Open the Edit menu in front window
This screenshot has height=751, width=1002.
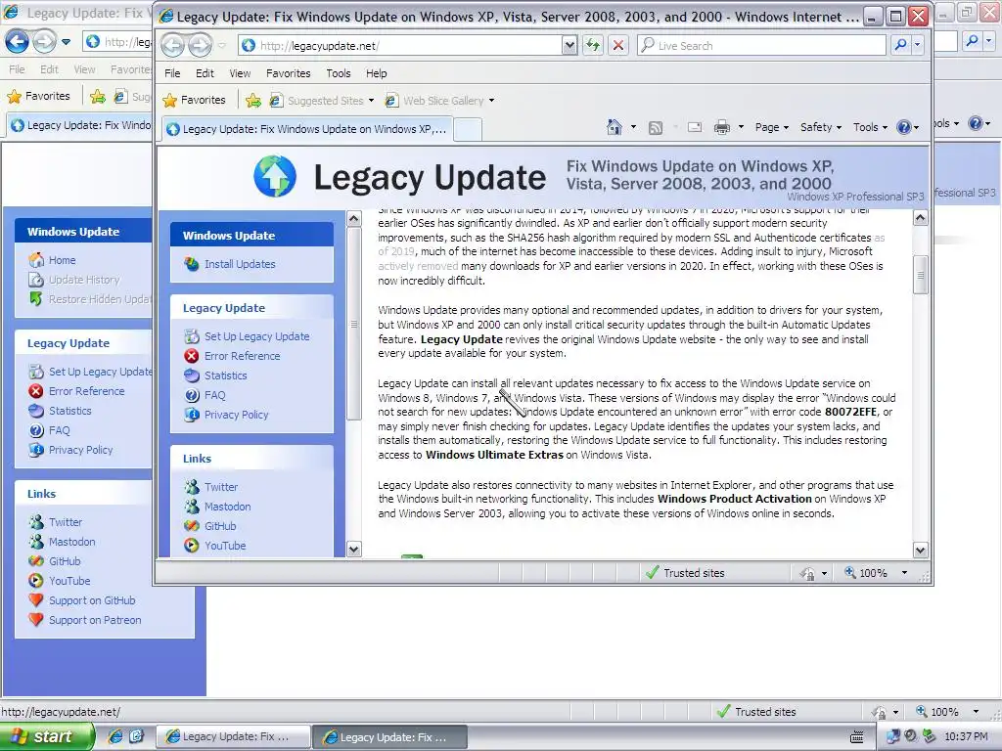tap(205, 73)
